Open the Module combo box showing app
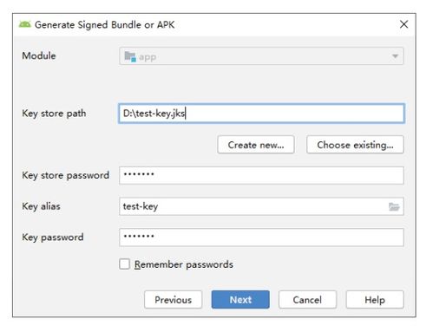Viewport: 433px width, 332px height. 261,56
